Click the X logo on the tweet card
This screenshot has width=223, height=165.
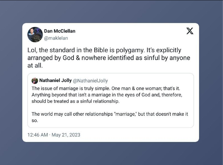(190, 31)
